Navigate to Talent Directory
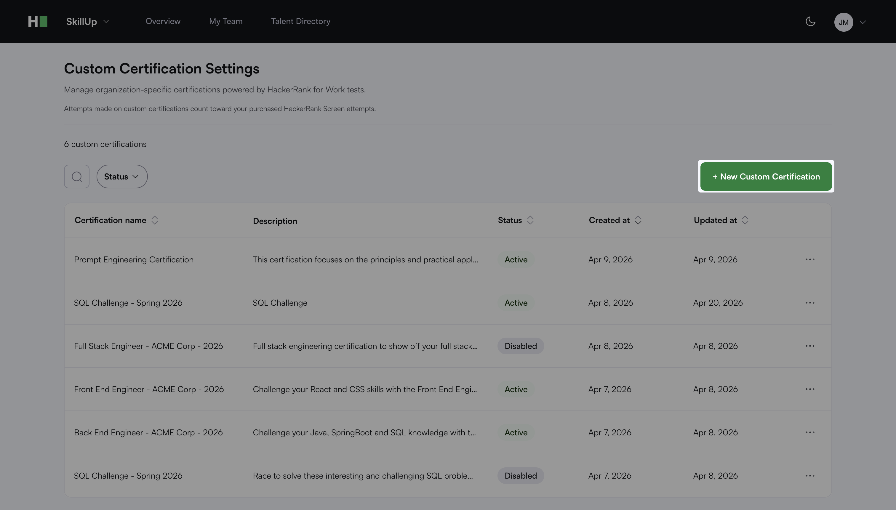The width and height of the screenshot is (896, 510). click(300, 21)
